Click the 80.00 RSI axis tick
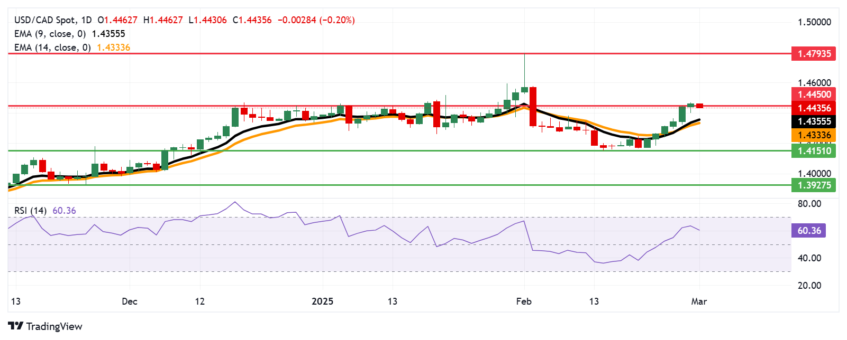The width and height of the screenshot is (847, 340). click(x=809, y=204)
